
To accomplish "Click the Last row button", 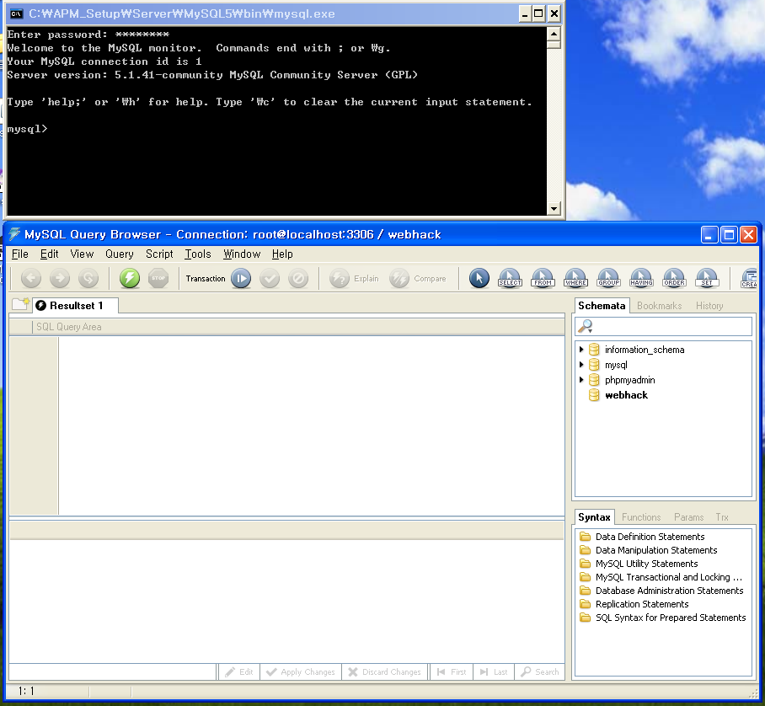I will [x=494, y=671].
